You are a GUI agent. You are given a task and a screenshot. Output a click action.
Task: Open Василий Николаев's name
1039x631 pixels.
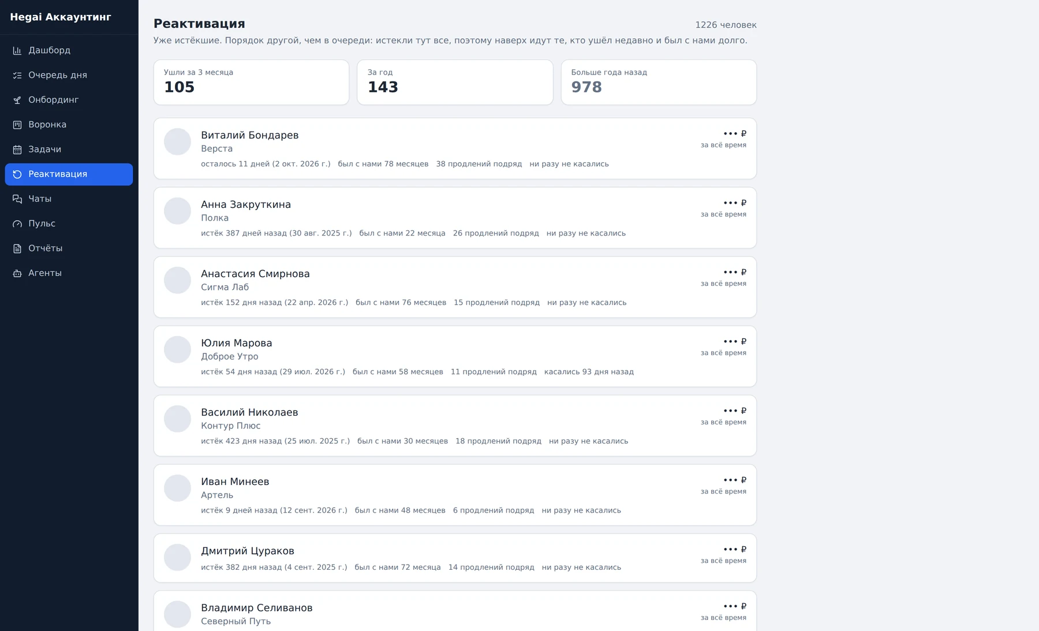(249, 412)
